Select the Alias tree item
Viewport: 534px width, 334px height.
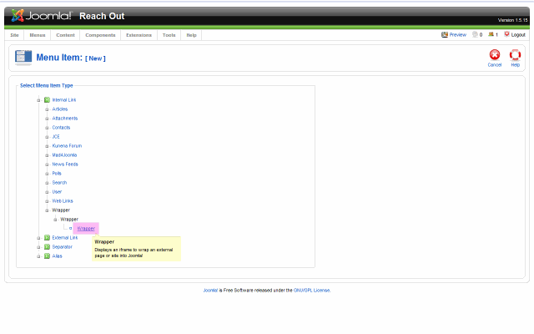pos(57,256)
